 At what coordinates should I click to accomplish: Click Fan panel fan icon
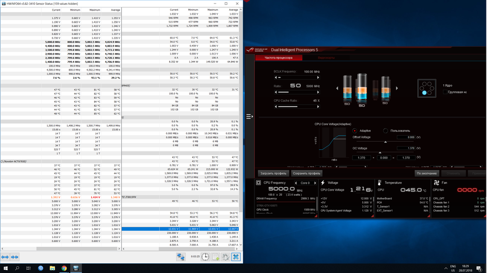(436, 183)
